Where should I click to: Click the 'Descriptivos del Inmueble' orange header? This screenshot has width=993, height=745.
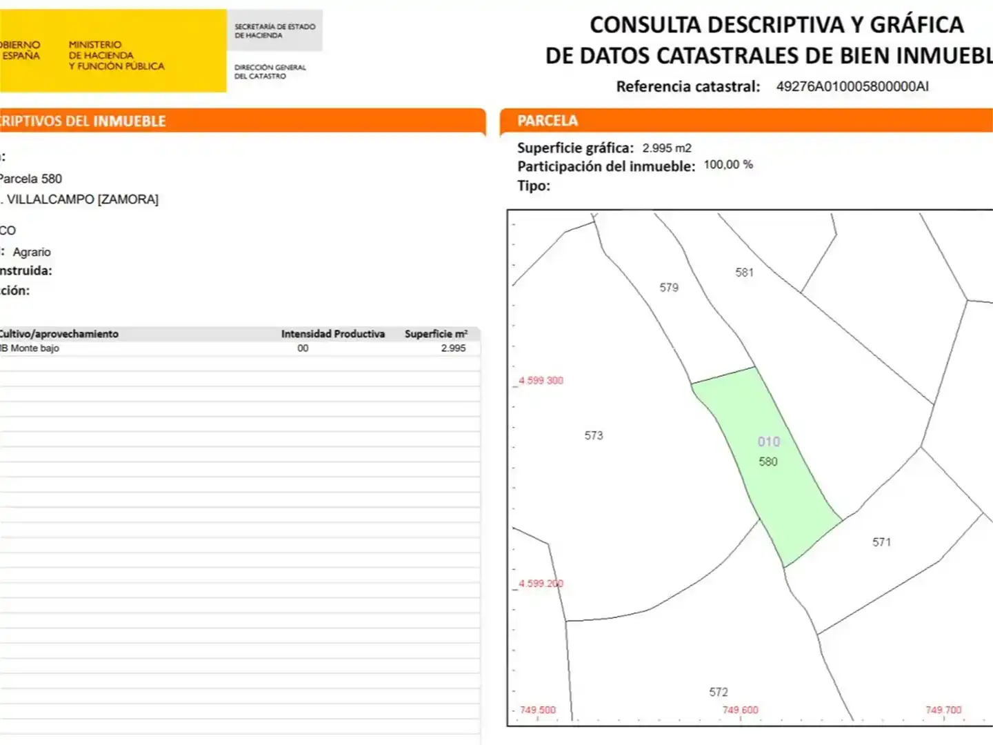coord(243,121)
